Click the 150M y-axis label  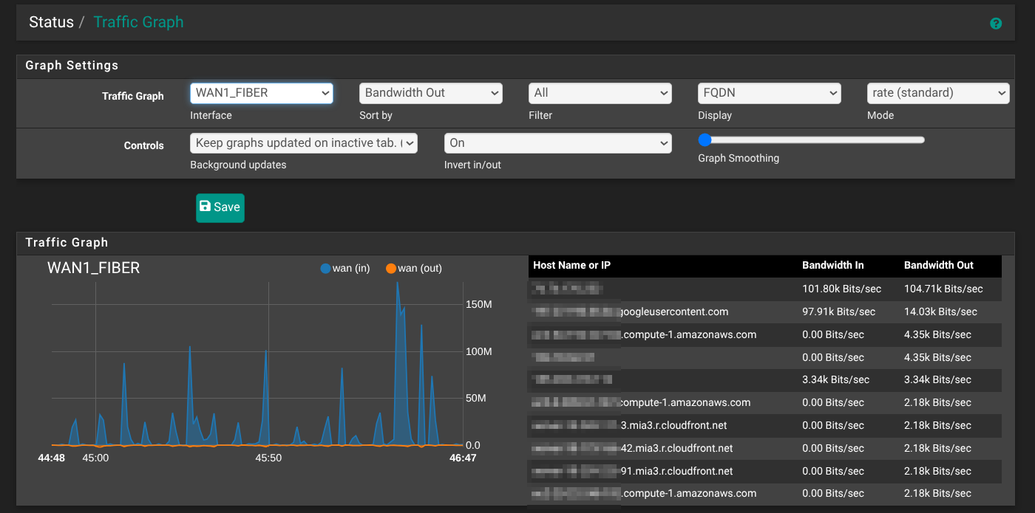tap(478, 304)
